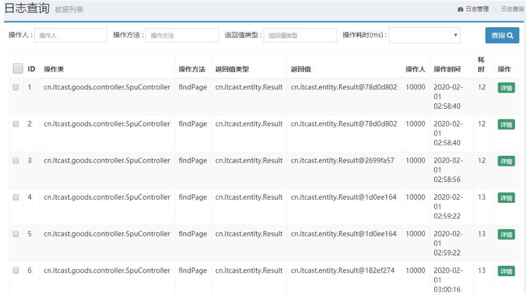Check the checkbox for row ID 4

[16, 198]
